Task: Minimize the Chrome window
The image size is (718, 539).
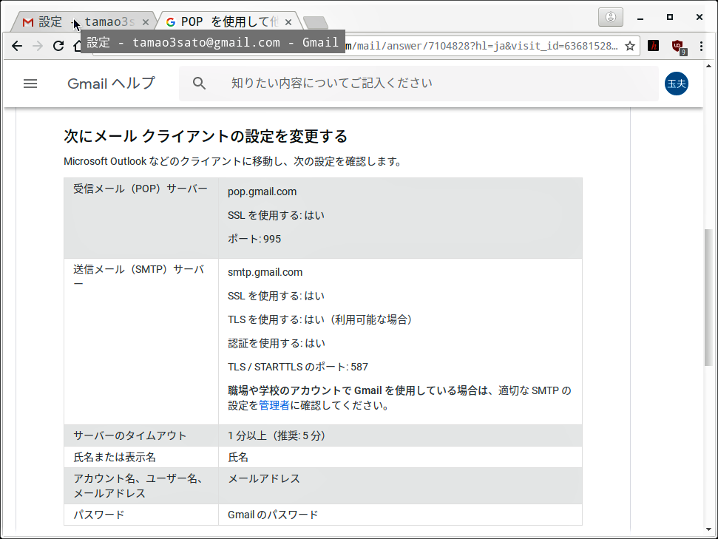Action: (640, 18)
